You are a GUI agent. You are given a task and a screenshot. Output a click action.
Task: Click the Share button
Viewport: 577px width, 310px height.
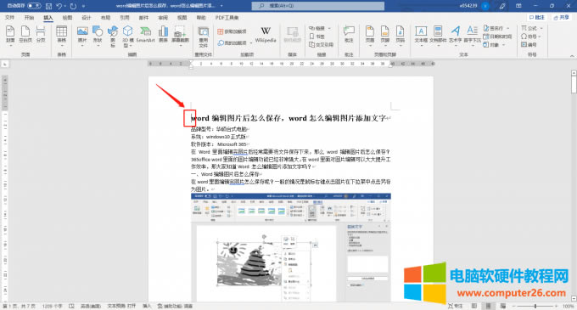pos(562,18)
